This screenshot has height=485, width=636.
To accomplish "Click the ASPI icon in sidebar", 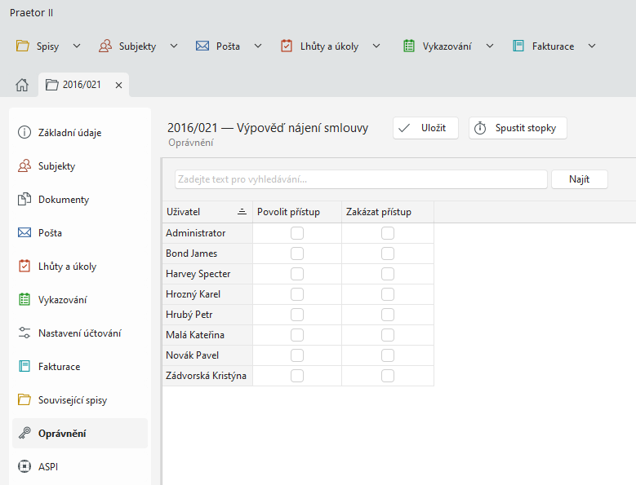I will coord(24,467).
